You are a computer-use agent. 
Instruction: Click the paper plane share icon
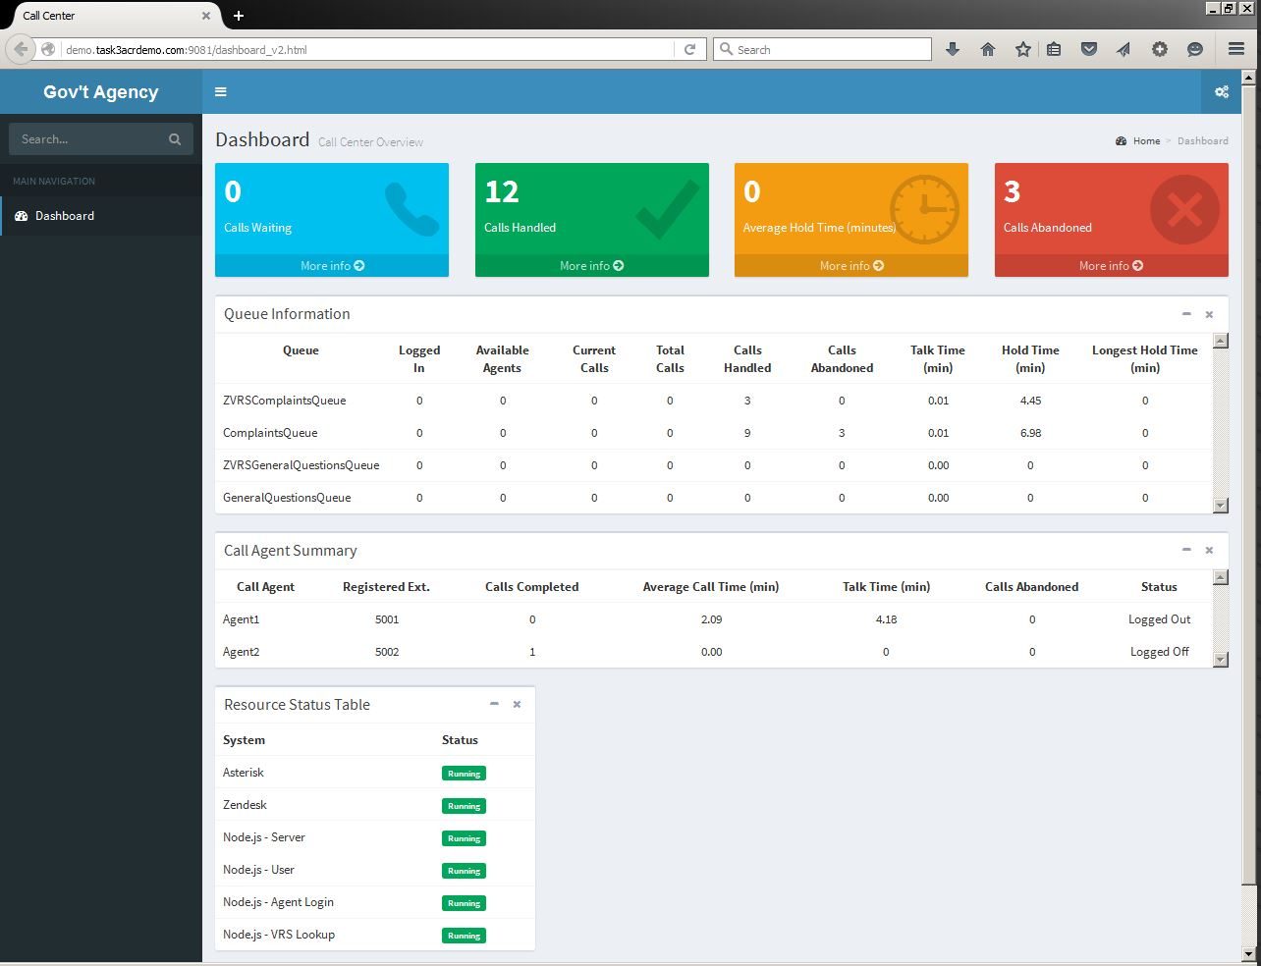click(1124, 49)
